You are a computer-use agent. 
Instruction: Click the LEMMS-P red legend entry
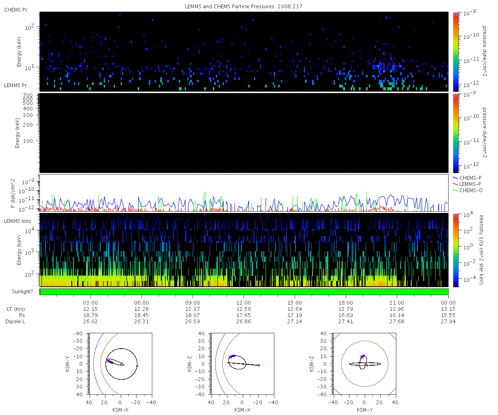coord(468,184)
